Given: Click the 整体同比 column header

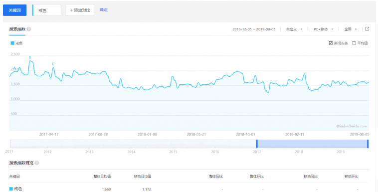Looking at the screenshot, I should 216,177.
